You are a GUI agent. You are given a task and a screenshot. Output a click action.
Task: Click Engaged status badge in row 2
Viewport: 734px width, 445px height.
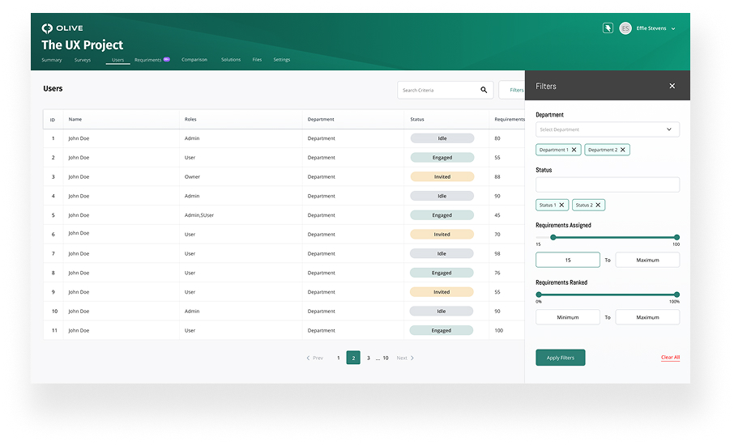click(x=442, y=158)
